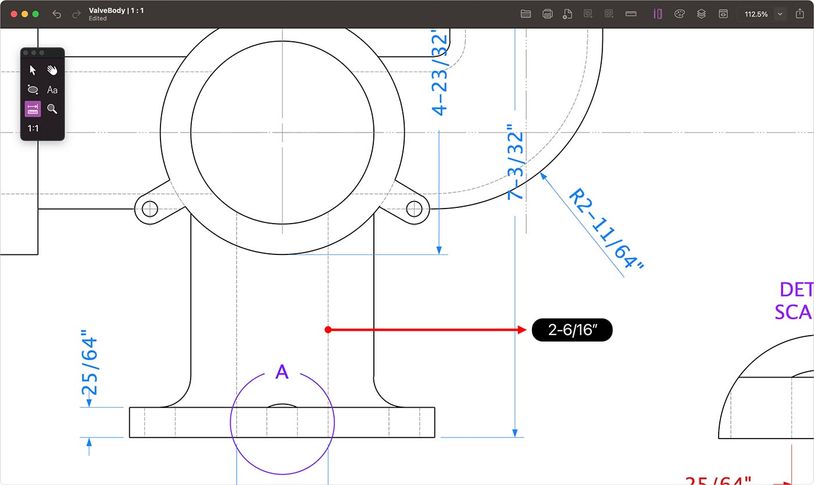Open the layers stack panel
This screenshot has width=814, height=485.
(x=701, y=14)
